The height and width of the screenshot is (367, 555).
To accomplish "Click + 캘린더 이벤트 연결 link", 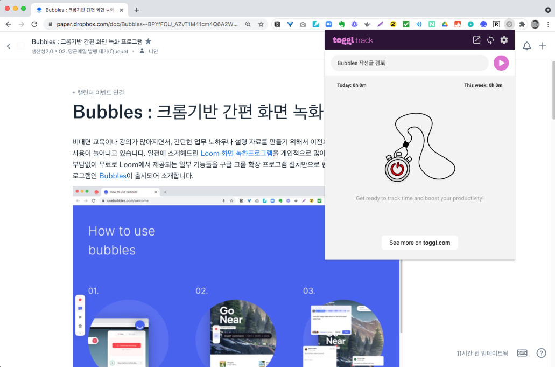I will point(98,93).
